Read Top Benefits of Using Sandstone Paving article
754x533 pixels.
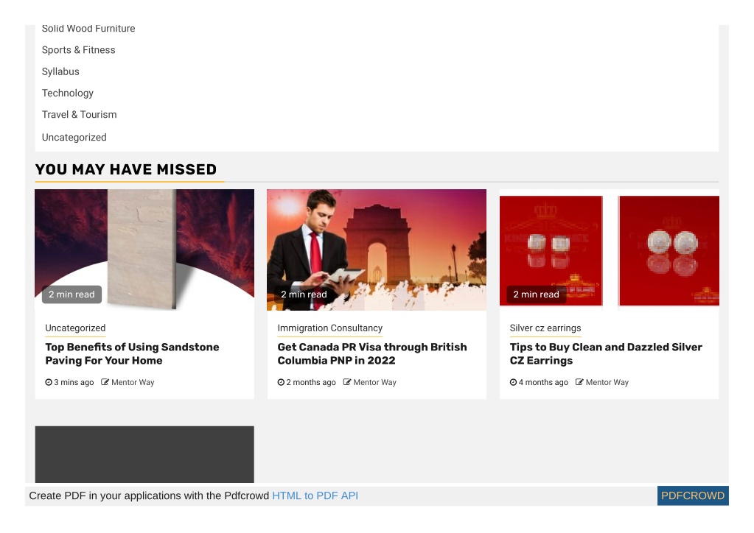pyautogui.click(x=132, y=354)
